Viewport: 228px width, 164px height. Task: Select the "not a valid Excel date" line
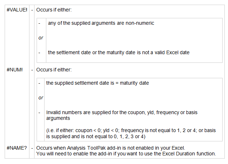pyautogui.click(x=118, y=52)
